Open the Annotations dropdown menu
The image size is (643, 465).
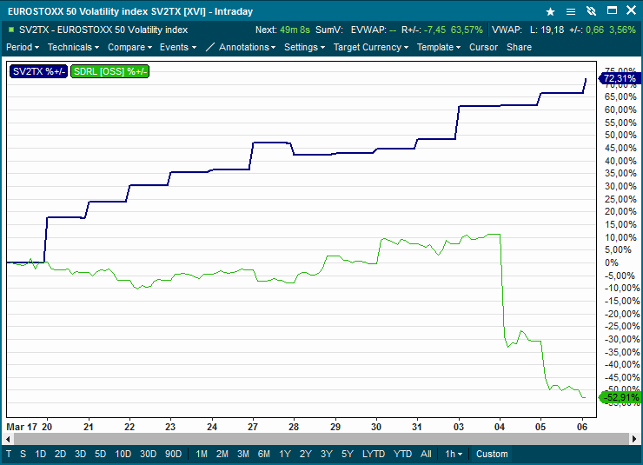pos(247,47)
